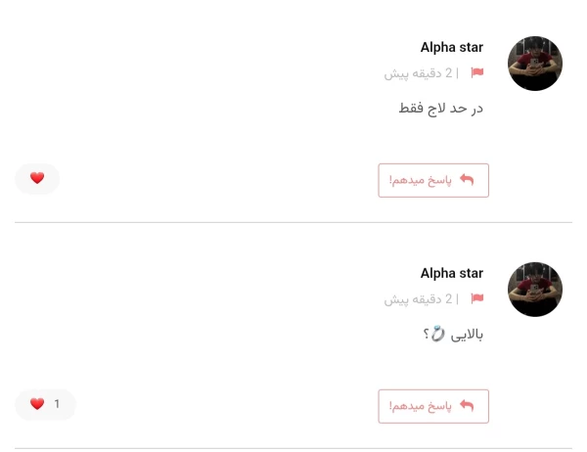Select the comment text "بالایی"
587x452 pixels.
click(466, 335)
